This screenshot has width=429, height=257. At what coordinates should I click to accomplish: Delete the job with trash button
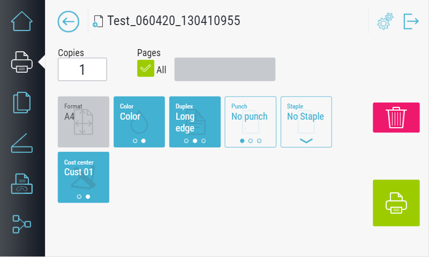[396, 118]
